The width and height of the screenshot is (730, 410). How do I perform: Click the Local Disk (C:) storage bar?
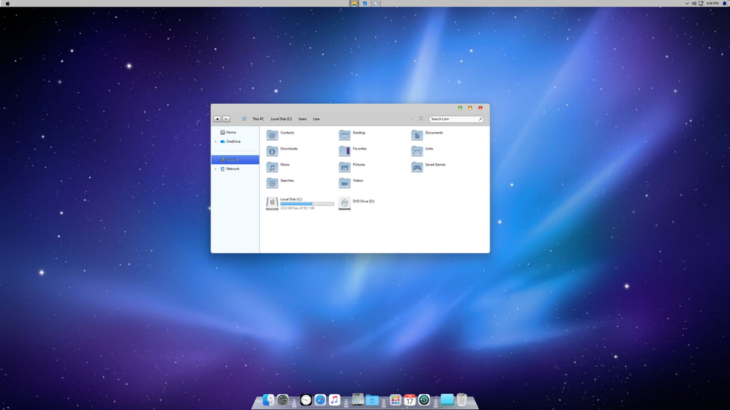click(x=307, y=204)
